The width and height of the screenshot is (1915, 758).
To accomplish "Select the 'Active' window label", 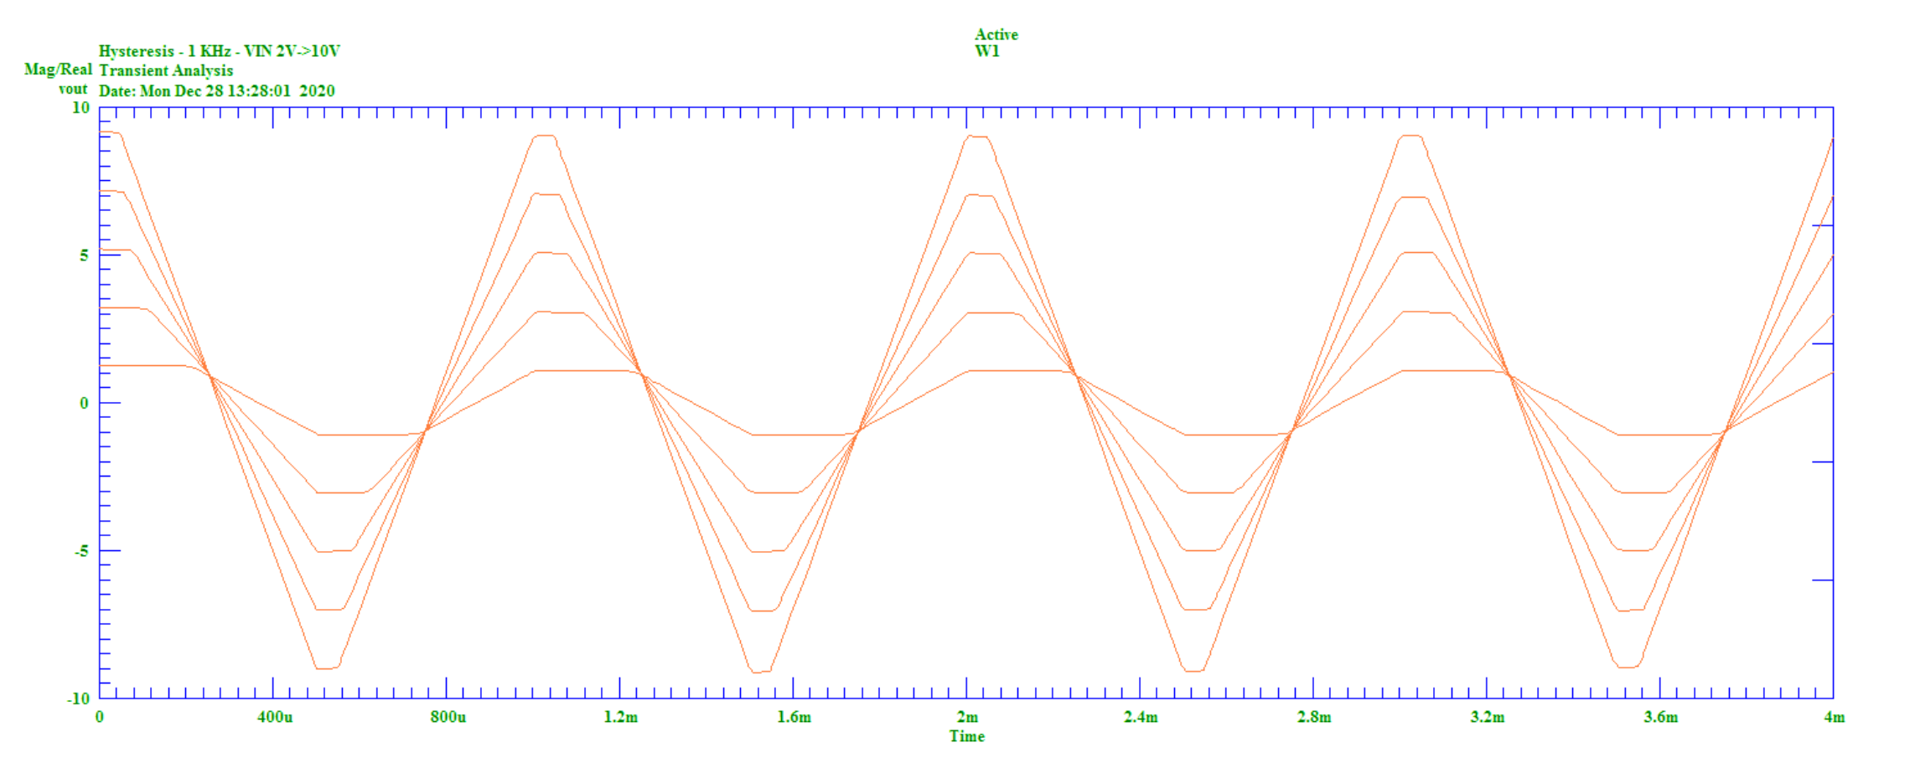I will click(996, 34).
